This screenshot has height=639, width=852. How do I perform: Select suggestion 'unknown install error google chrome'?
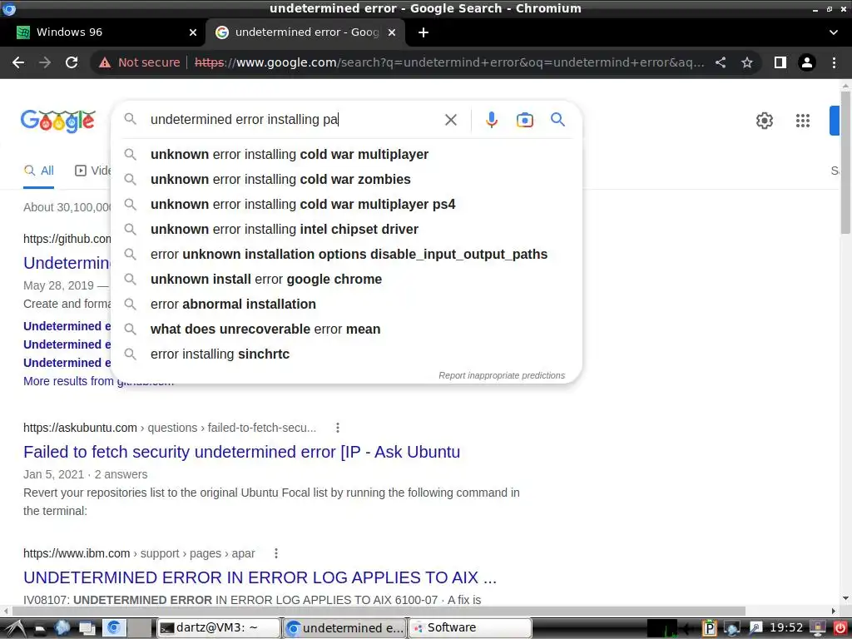pos(346,280)
